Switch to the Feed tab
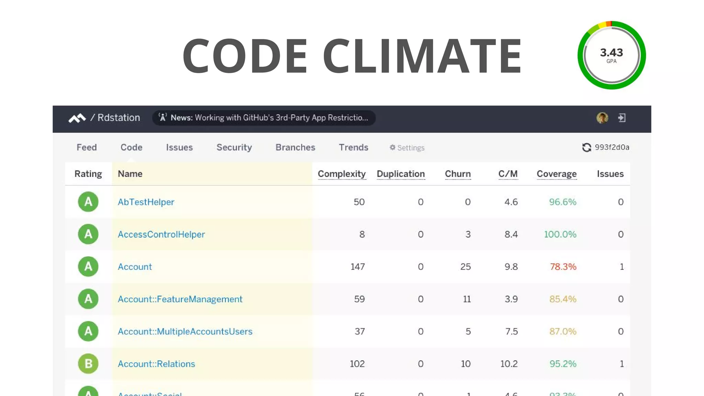 (87, 147)
